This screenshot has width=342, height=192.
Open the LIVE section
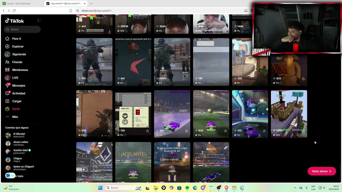click(15, 78)
